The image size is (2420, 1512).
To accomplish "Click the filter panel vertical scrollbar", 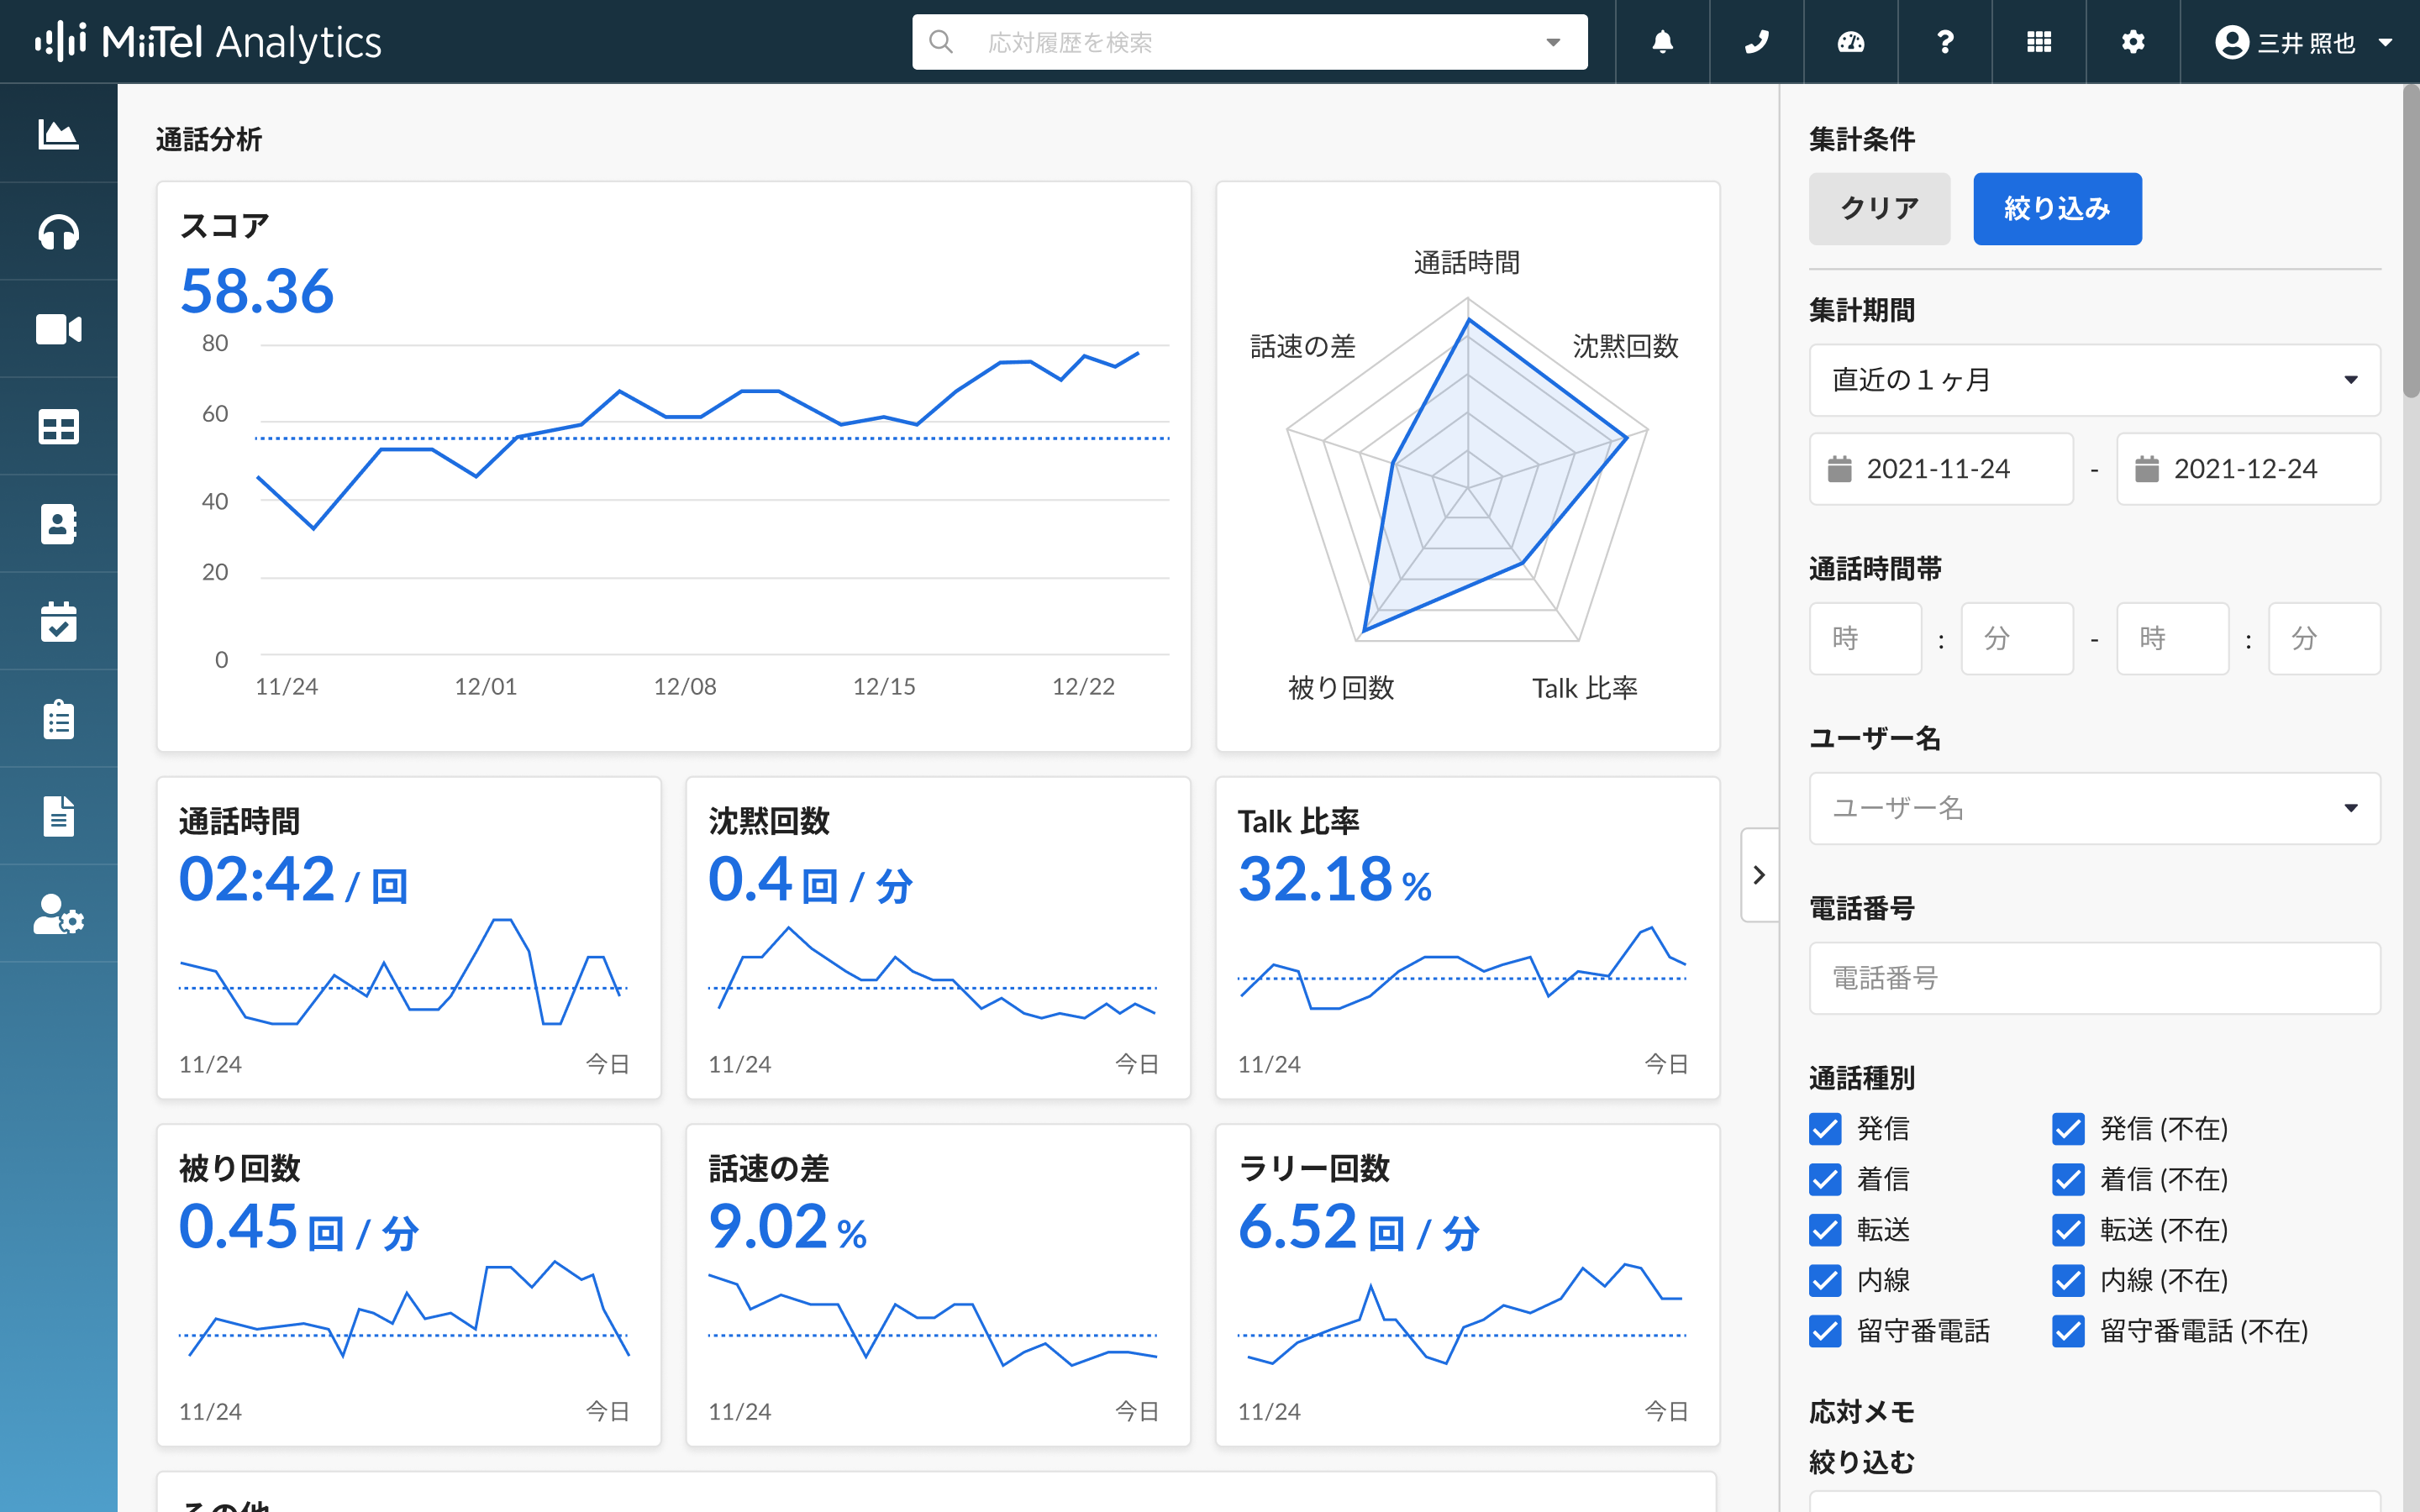I will point(2410,240).
